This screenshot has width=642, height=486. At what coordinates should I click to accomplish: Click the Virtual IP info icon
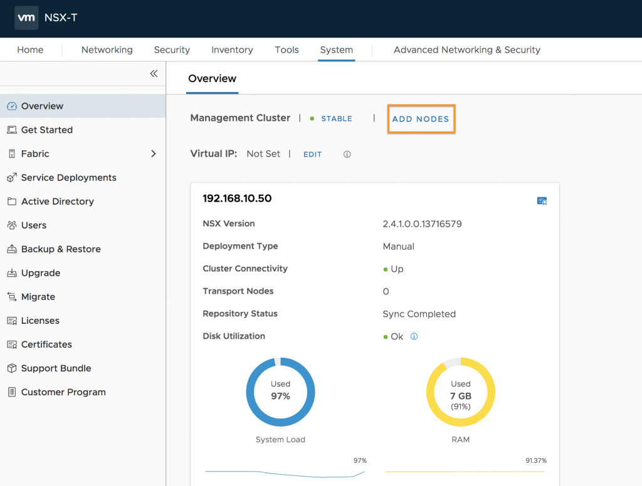347,154
